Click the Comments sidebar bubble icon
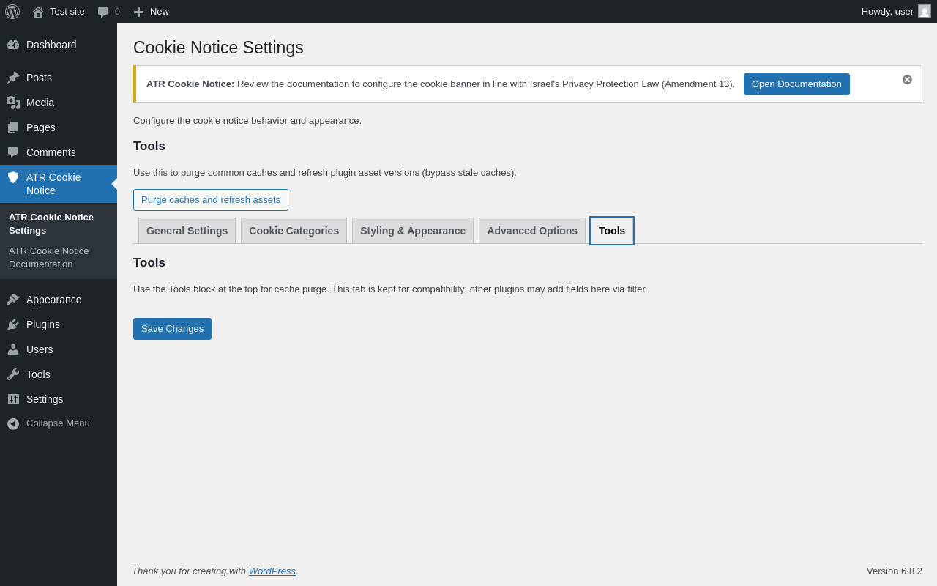The image size is (937, 586). click(13, 152)
